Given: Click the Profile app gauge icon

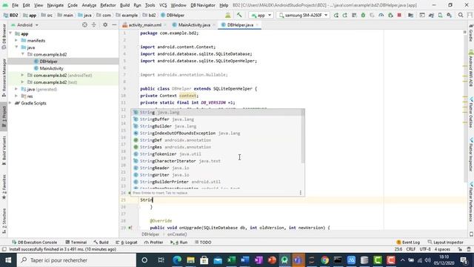Looking at the screenshot, I should (381, 15).
